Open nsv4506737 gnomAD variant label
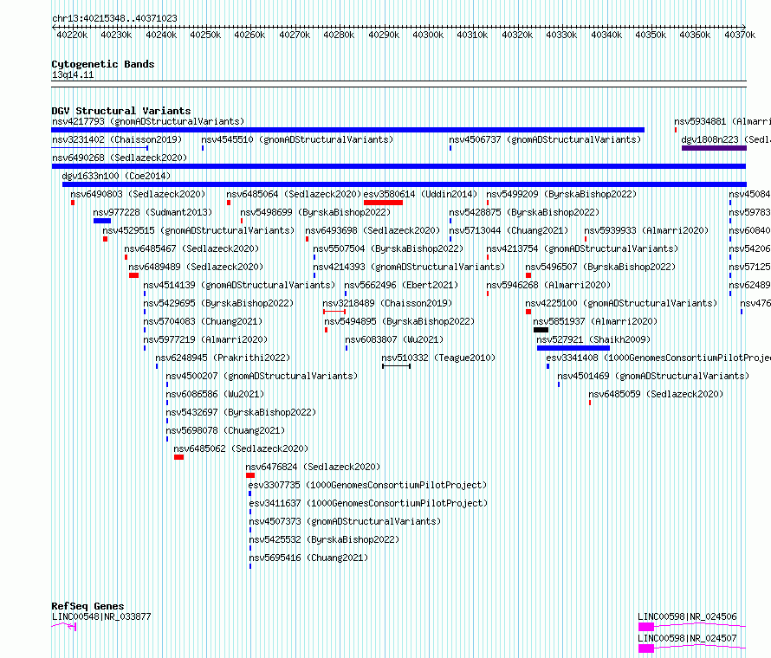This screenshot has width=771, height=658. coord(545,139)
